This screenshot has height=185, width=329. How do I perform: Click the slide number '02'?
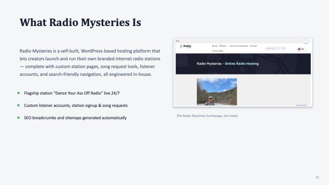point(317,177)
